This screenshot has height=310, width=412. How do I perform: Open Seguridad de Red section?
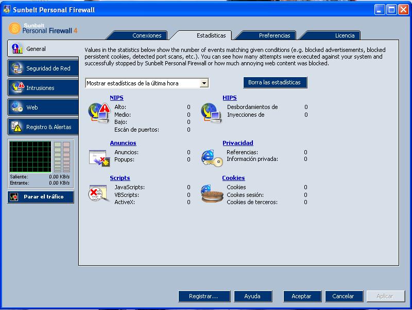coord(43,68)
